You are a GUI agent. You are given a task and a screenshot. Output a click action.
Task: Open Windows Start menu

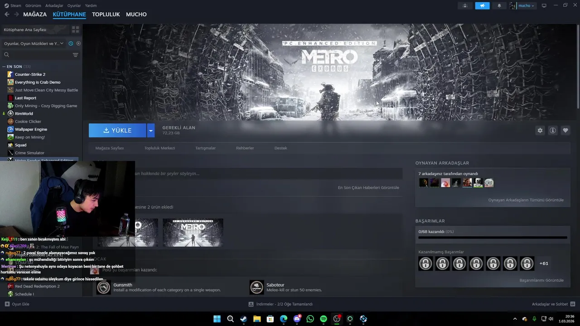(217, 319)
